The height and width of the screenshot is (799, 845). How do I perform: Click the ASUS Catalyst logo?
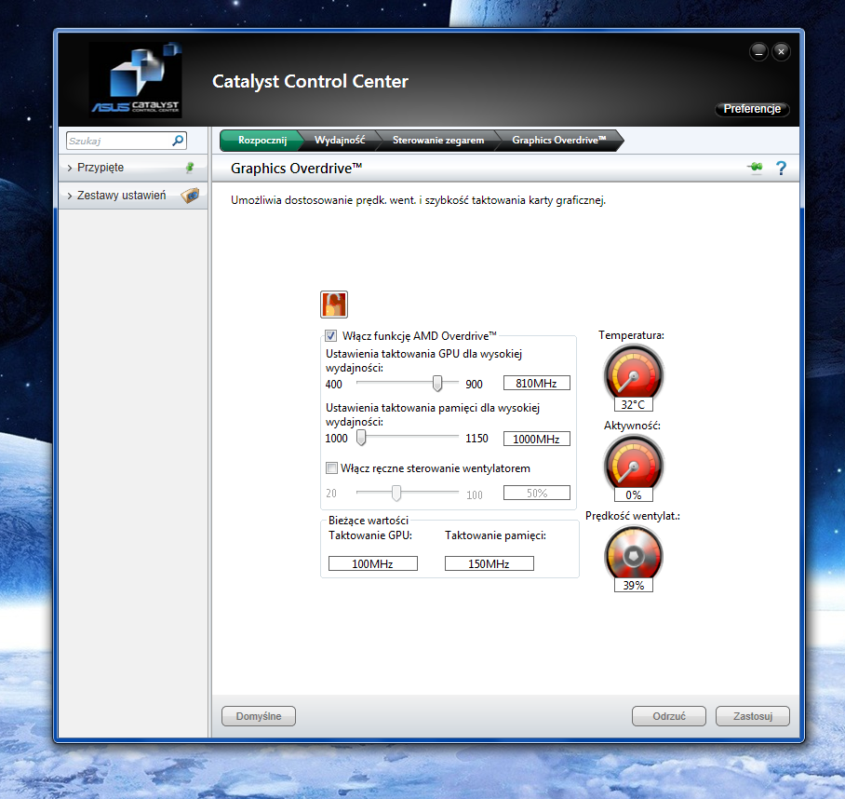click(136, 80)
